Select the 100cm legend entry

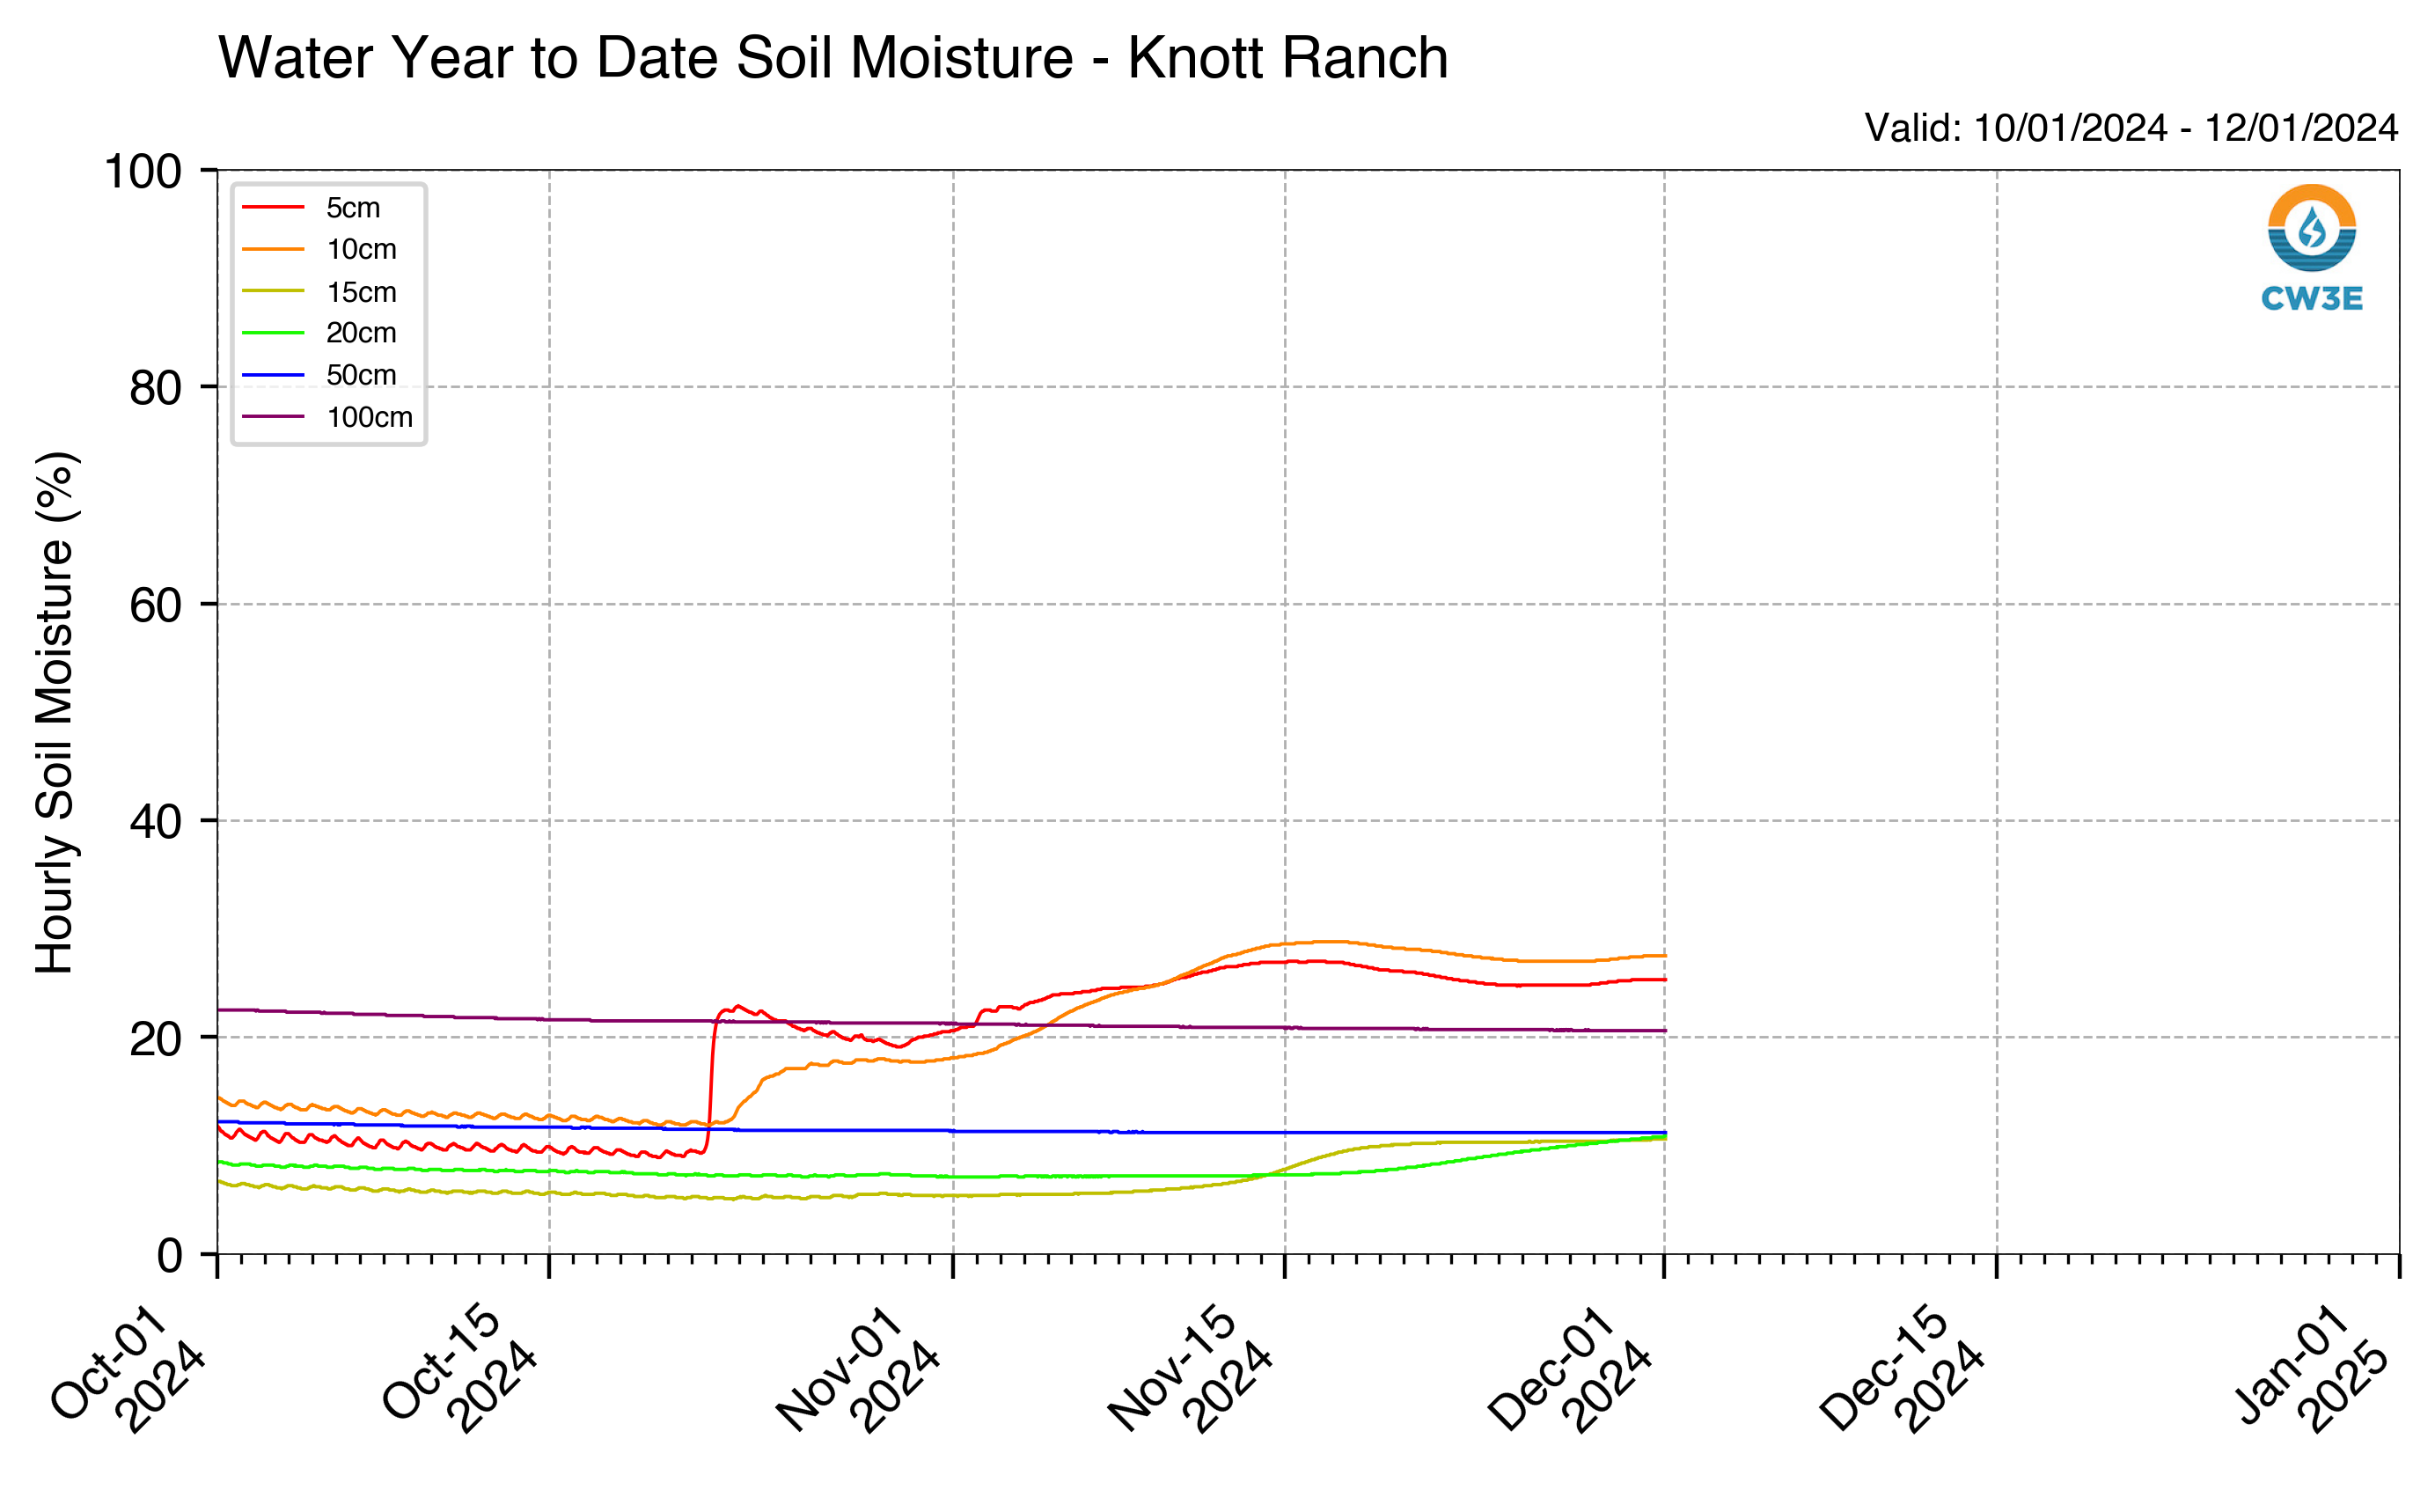point(326,417)
